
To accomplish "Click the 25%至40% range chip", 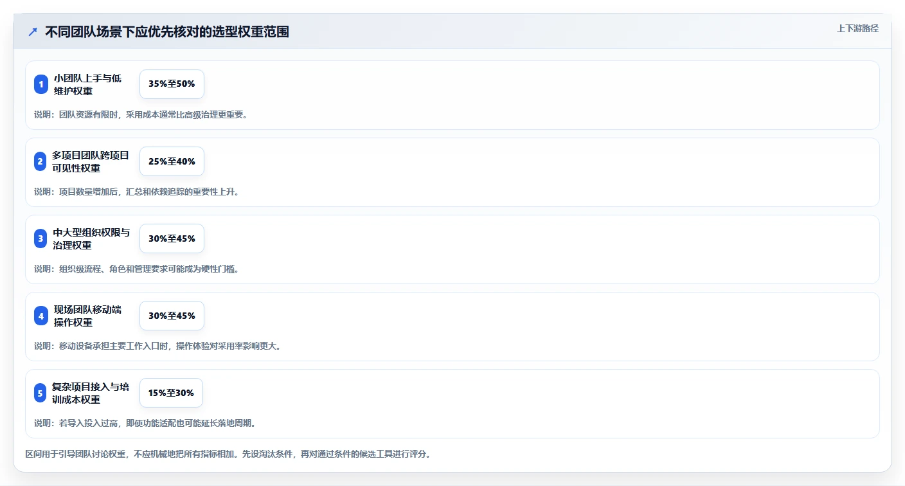I will click(x=172, y=161).
